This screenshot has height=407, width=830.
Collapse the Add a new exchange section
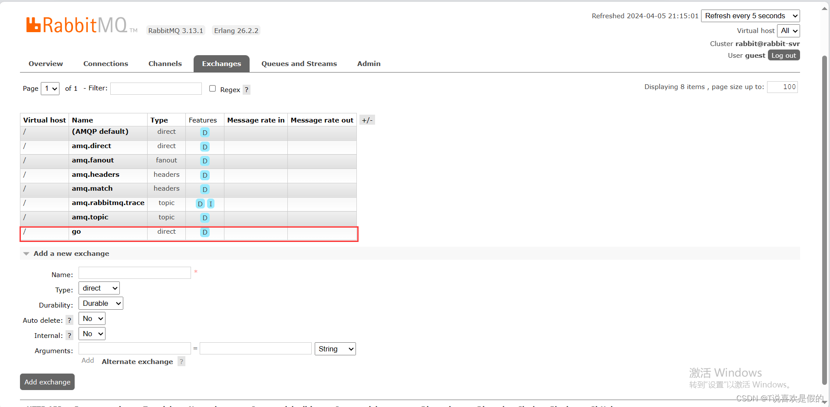[x=71, y=253]
